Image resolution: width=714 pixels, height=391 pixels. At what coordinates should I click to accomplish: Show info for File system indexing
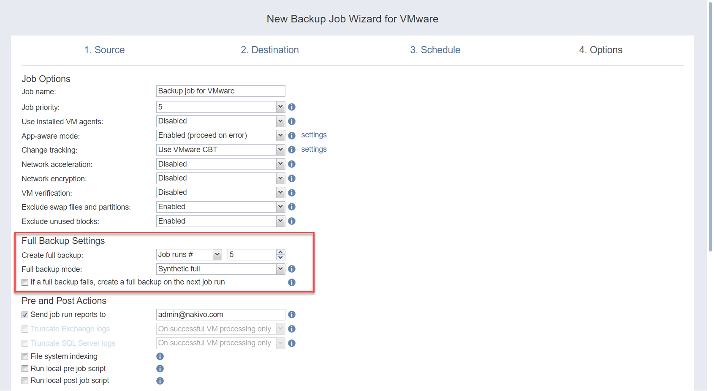click(x=160, y=356)
